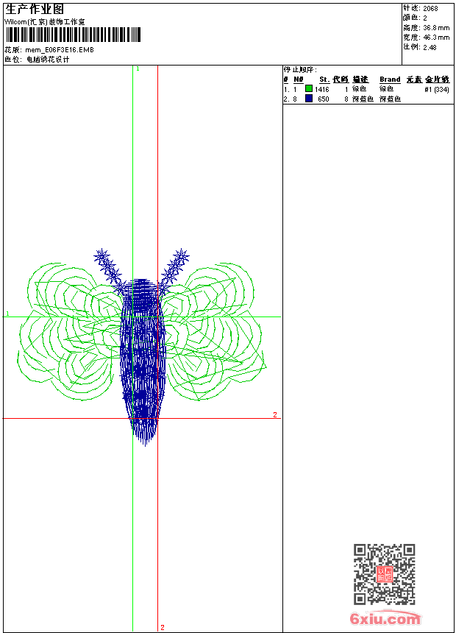Image resolution: width=456 pixels, height=633 pixels.
Task: Click the green marker 1 atop the vertical line
Action: pos(138,68)
